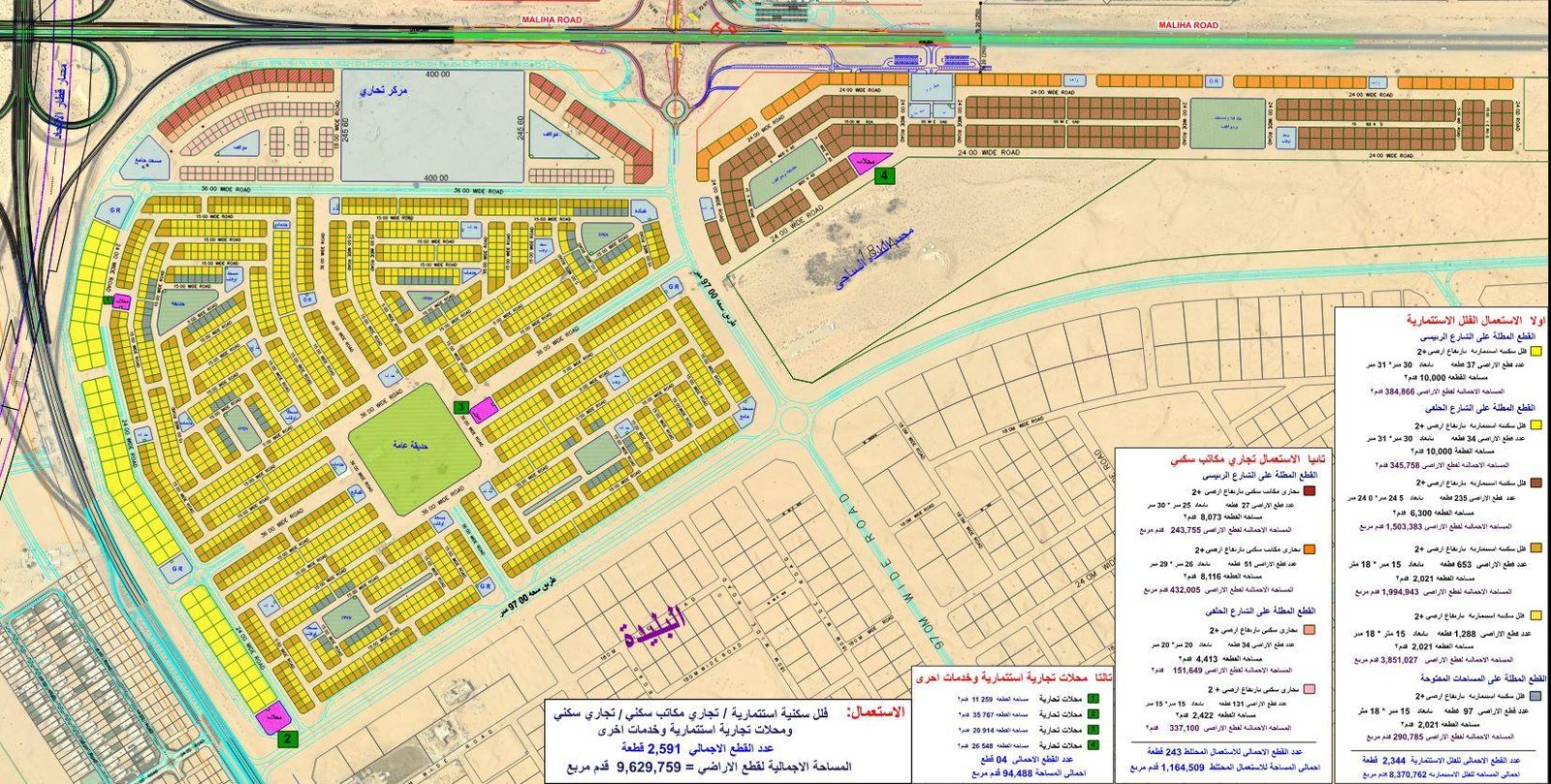This screenshot has width=1551, height=784.
Task: Click the salmon legend swatch above 4,413
Action: pyautogui.click(x=1310, y=630)
